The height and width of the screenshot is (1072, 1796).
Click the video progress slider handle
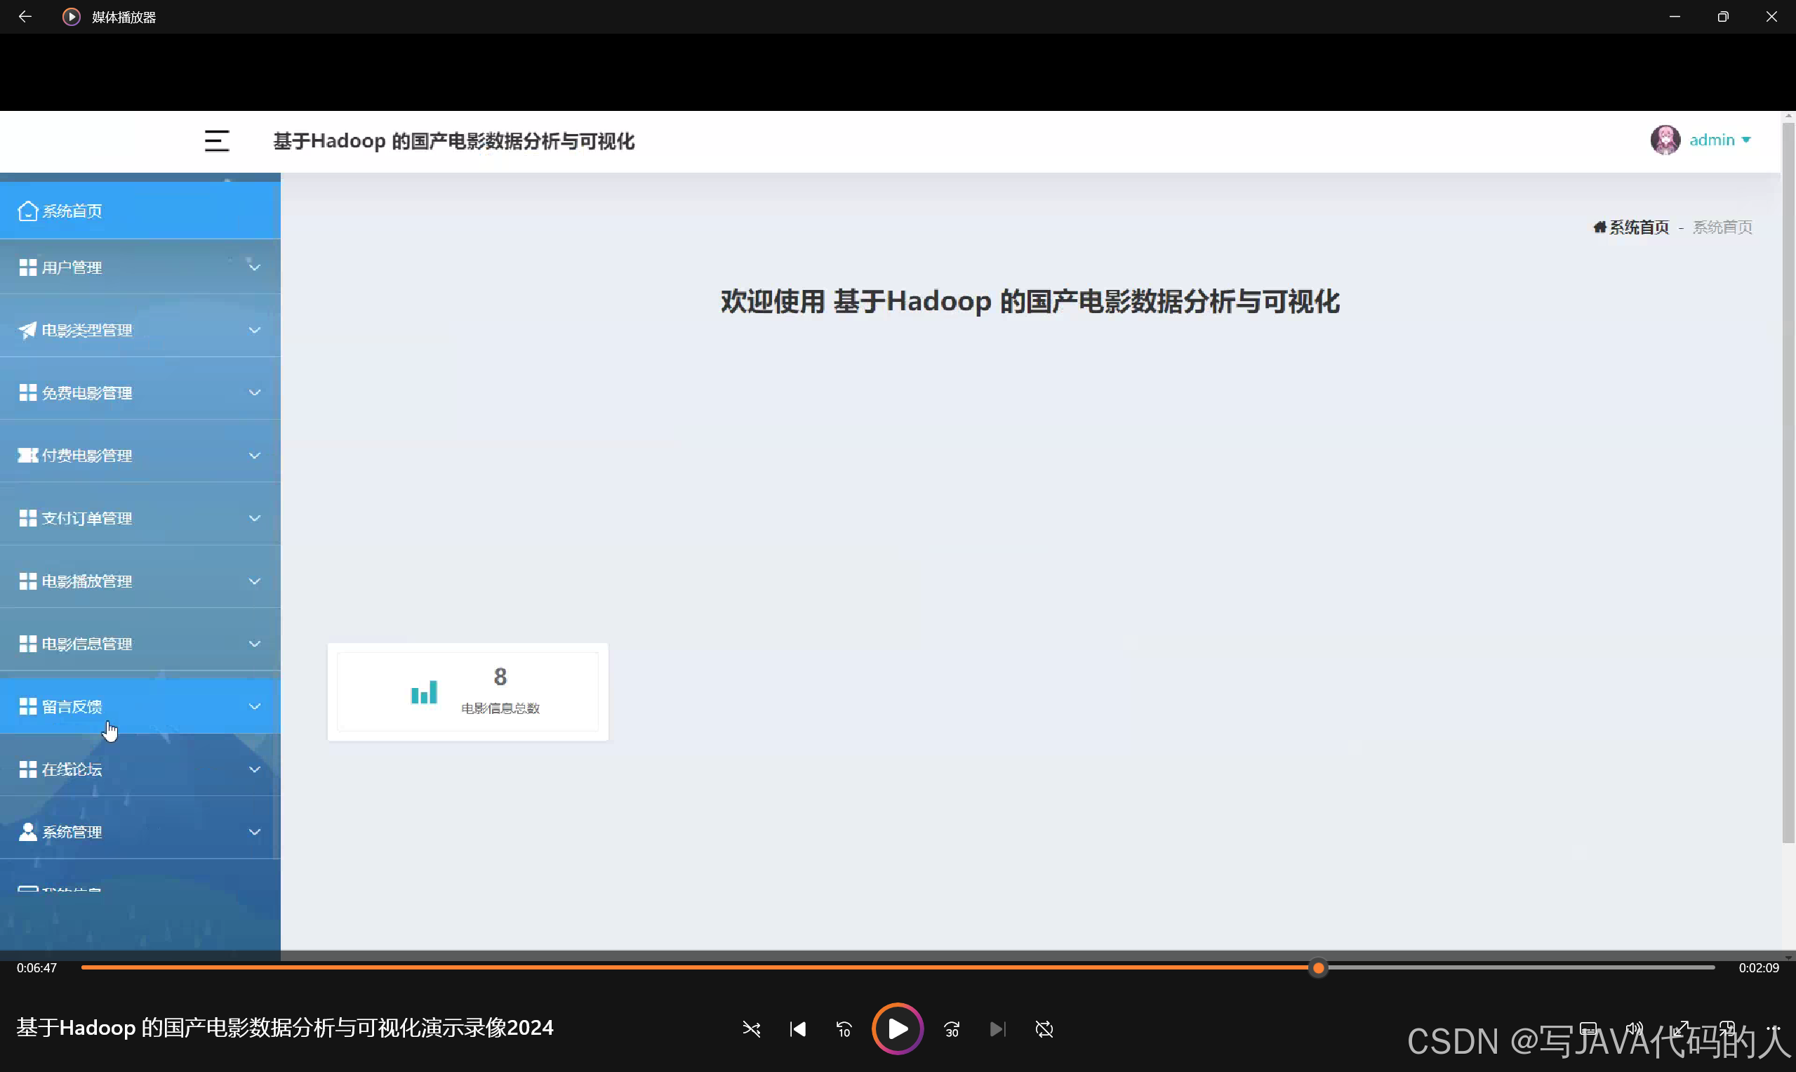1318,968
